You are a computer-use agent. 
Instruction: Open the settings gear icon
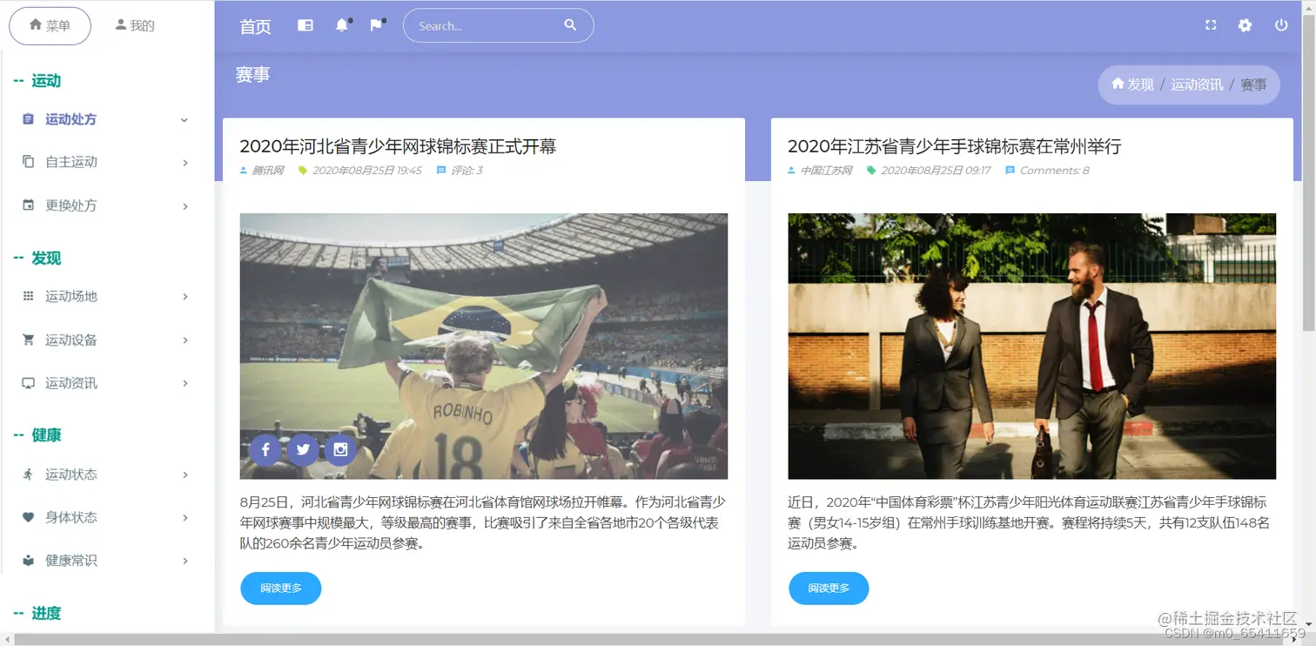point(1245,25)
